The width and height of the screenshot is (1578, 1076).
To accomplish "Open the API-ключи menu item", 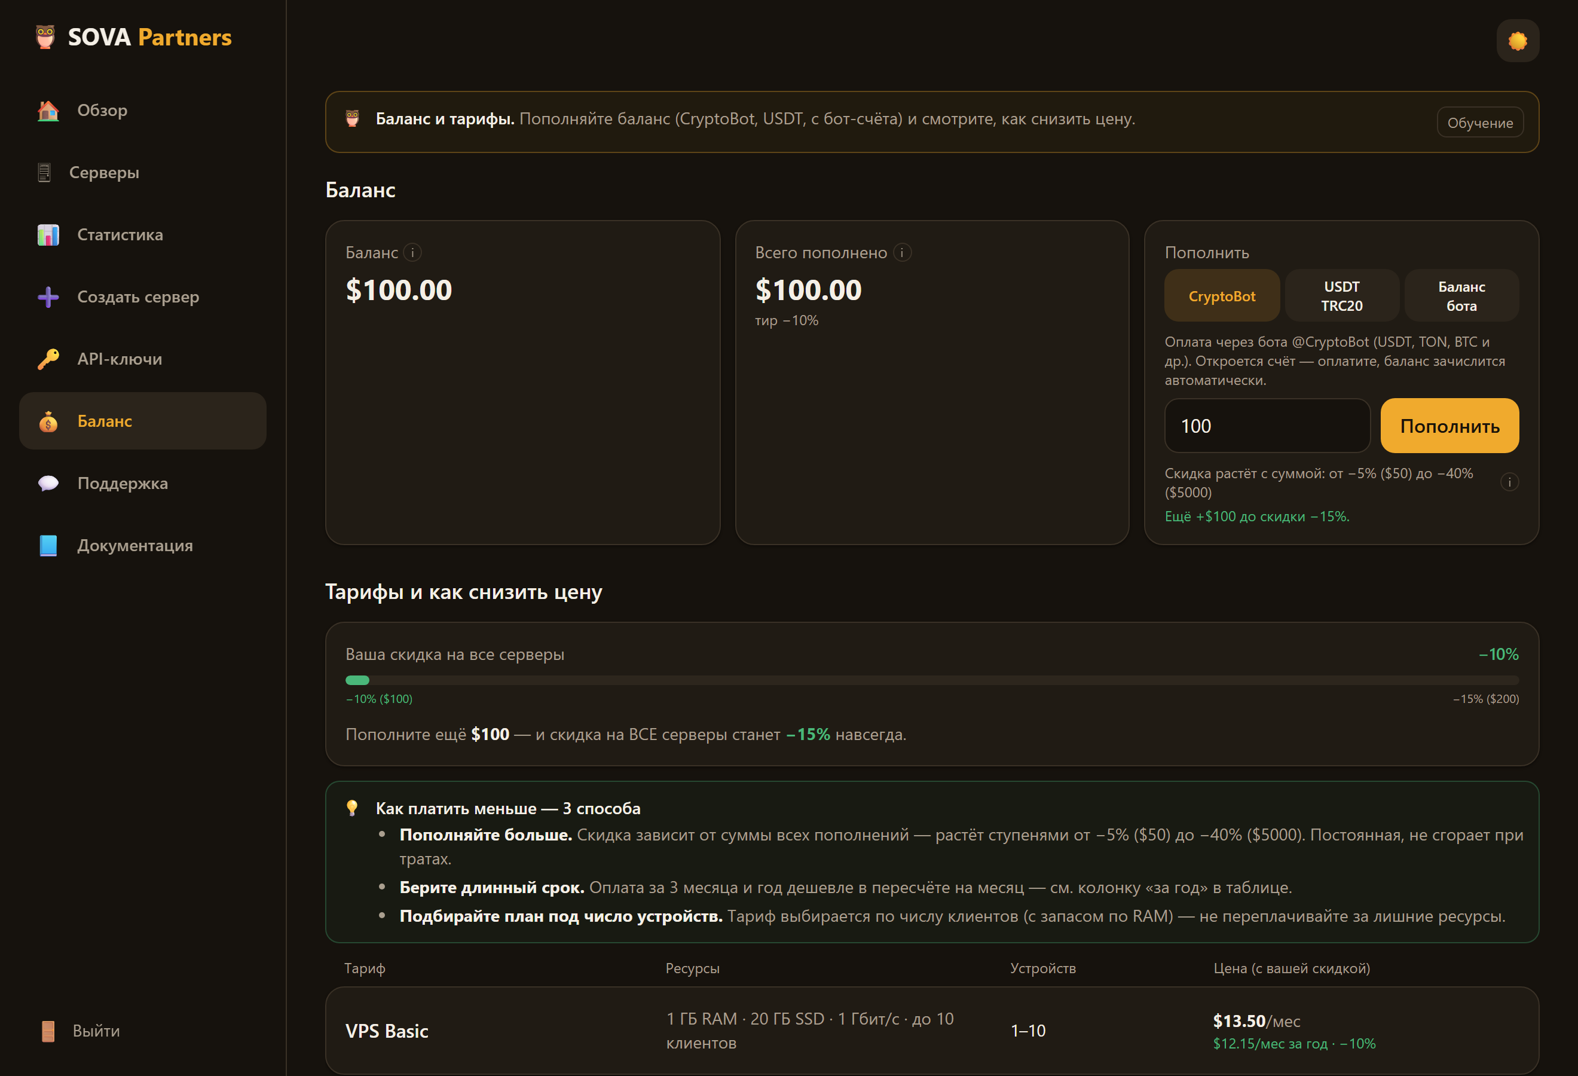I will [x=143, y=359].
